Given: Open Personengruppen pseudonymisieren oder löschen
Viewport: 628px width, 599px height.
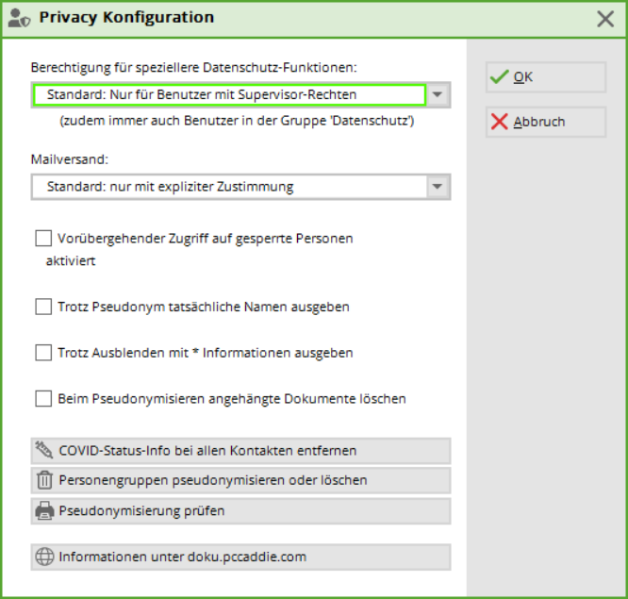Looking at the screenshot, I should (x=240, y=480).
